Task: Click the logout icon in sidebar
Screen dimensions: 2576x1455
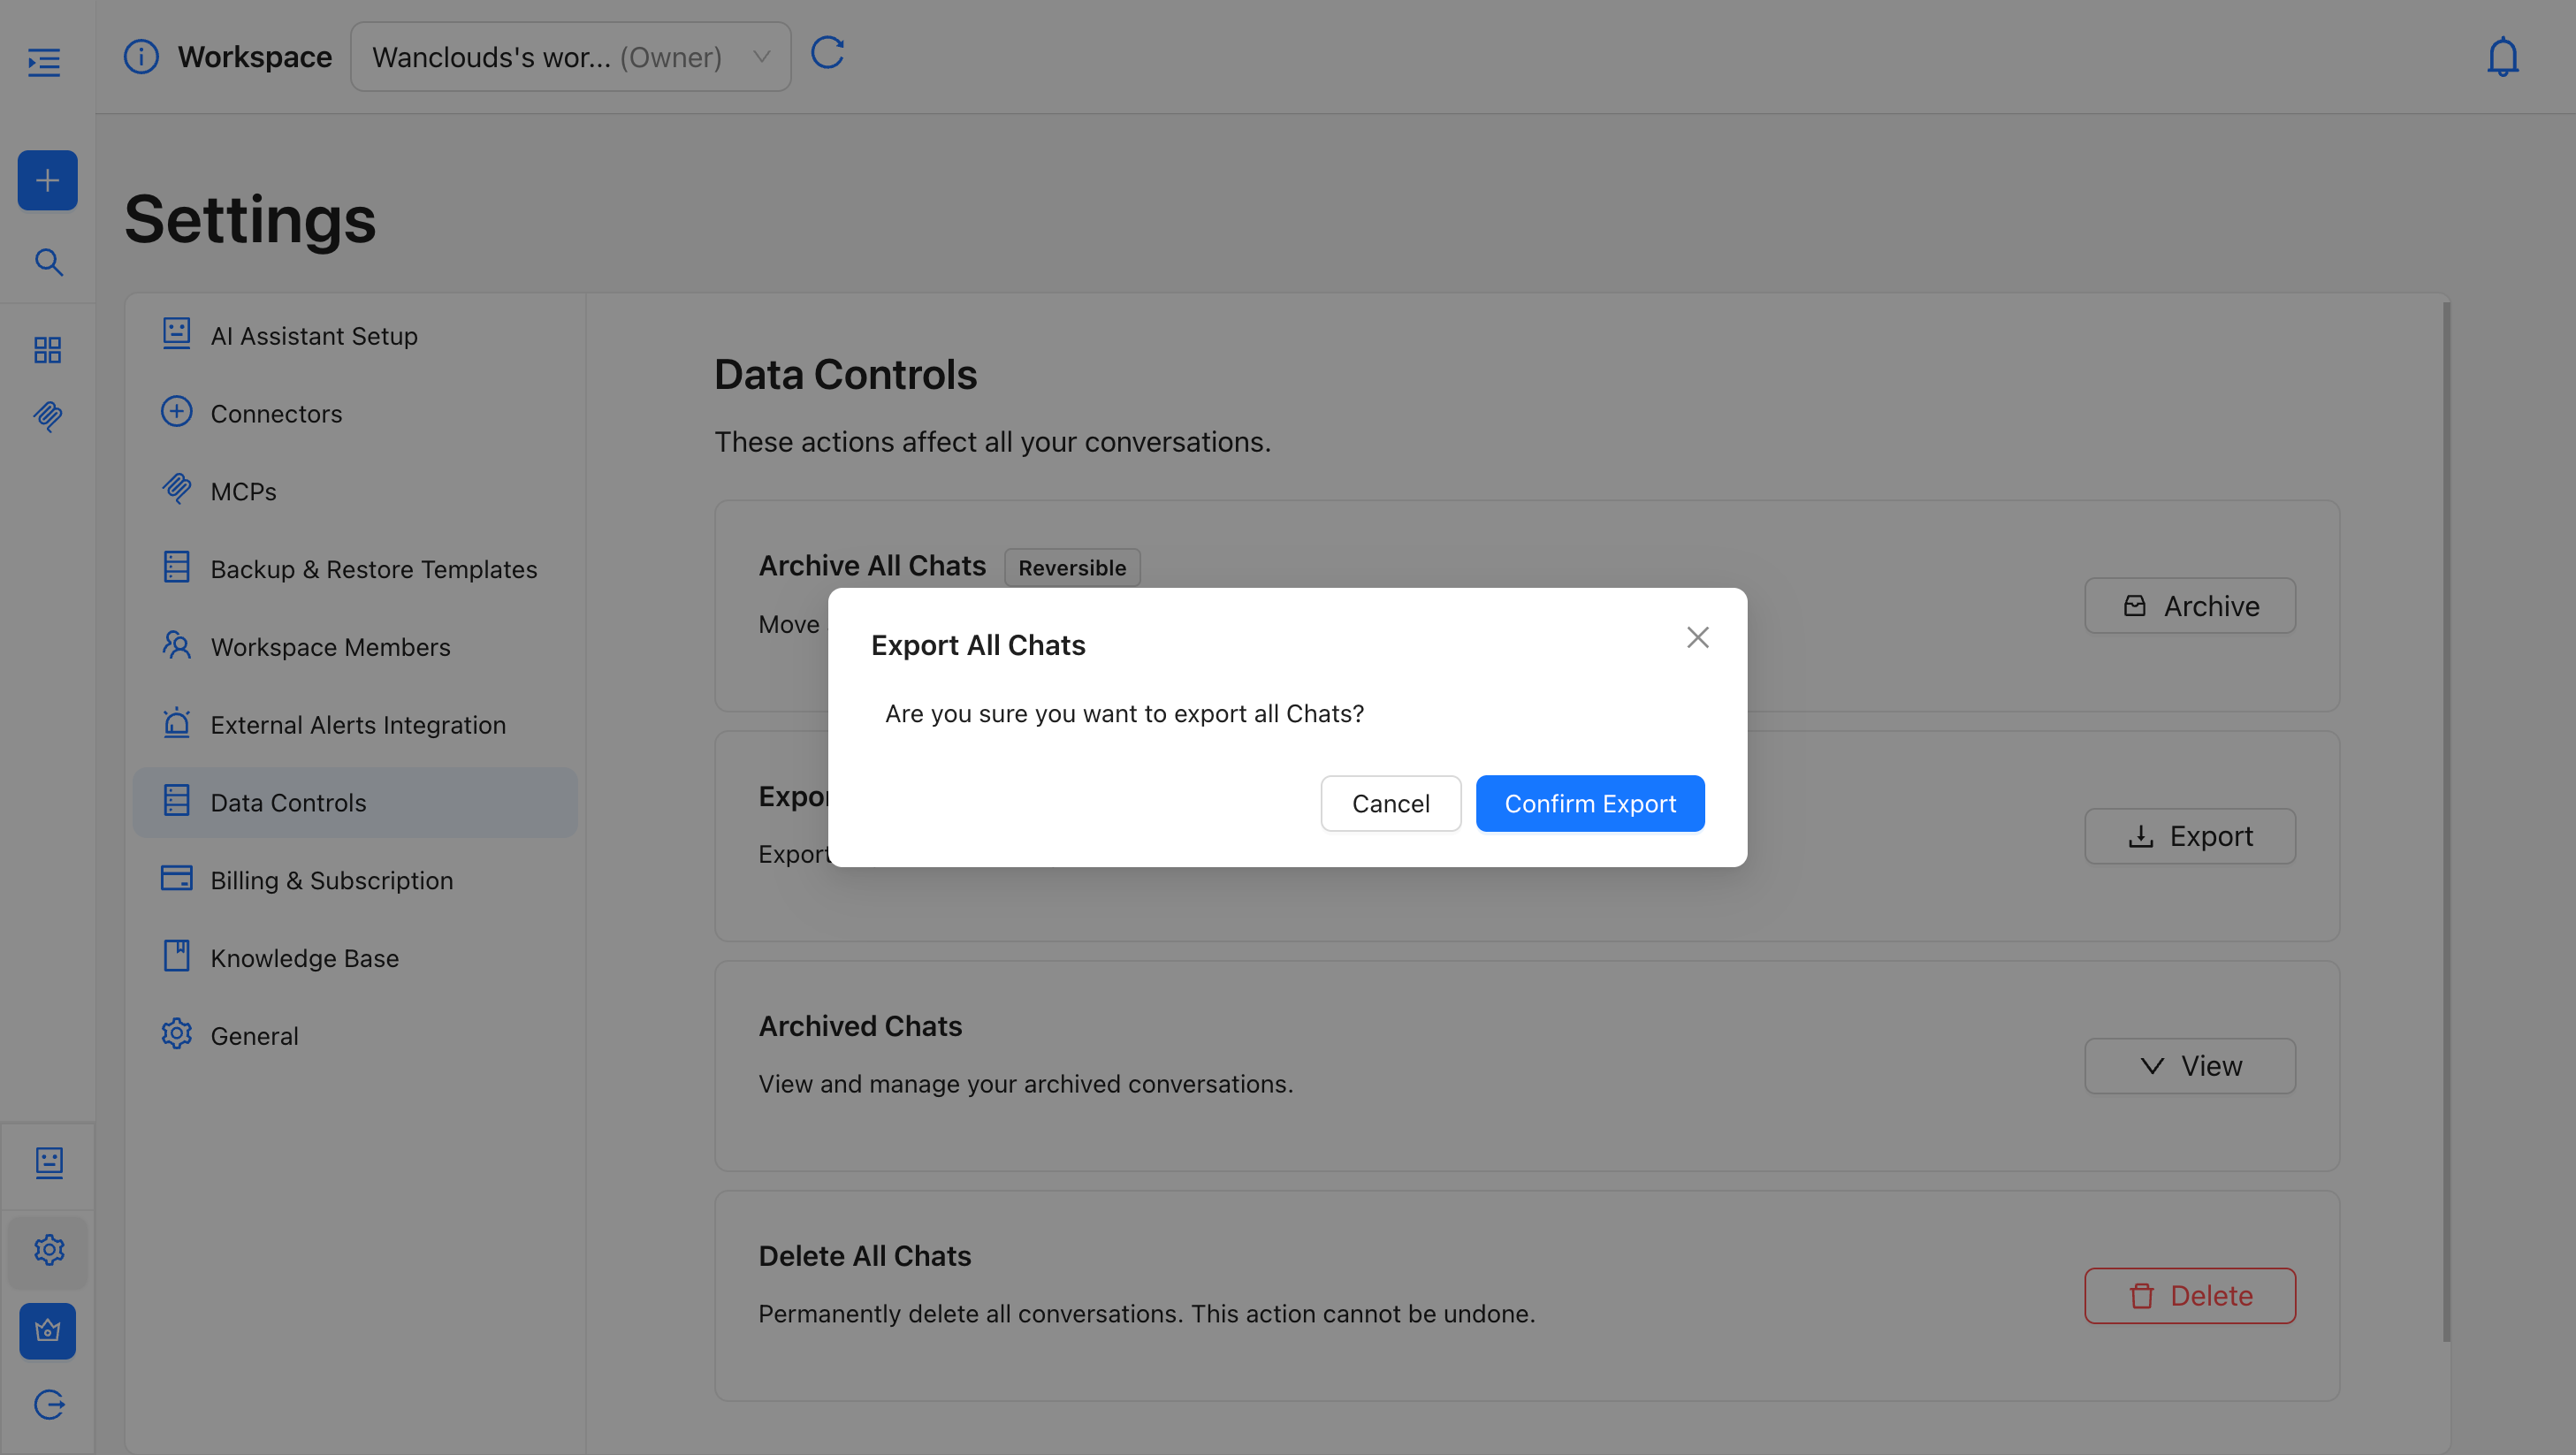Action: 48,1405
